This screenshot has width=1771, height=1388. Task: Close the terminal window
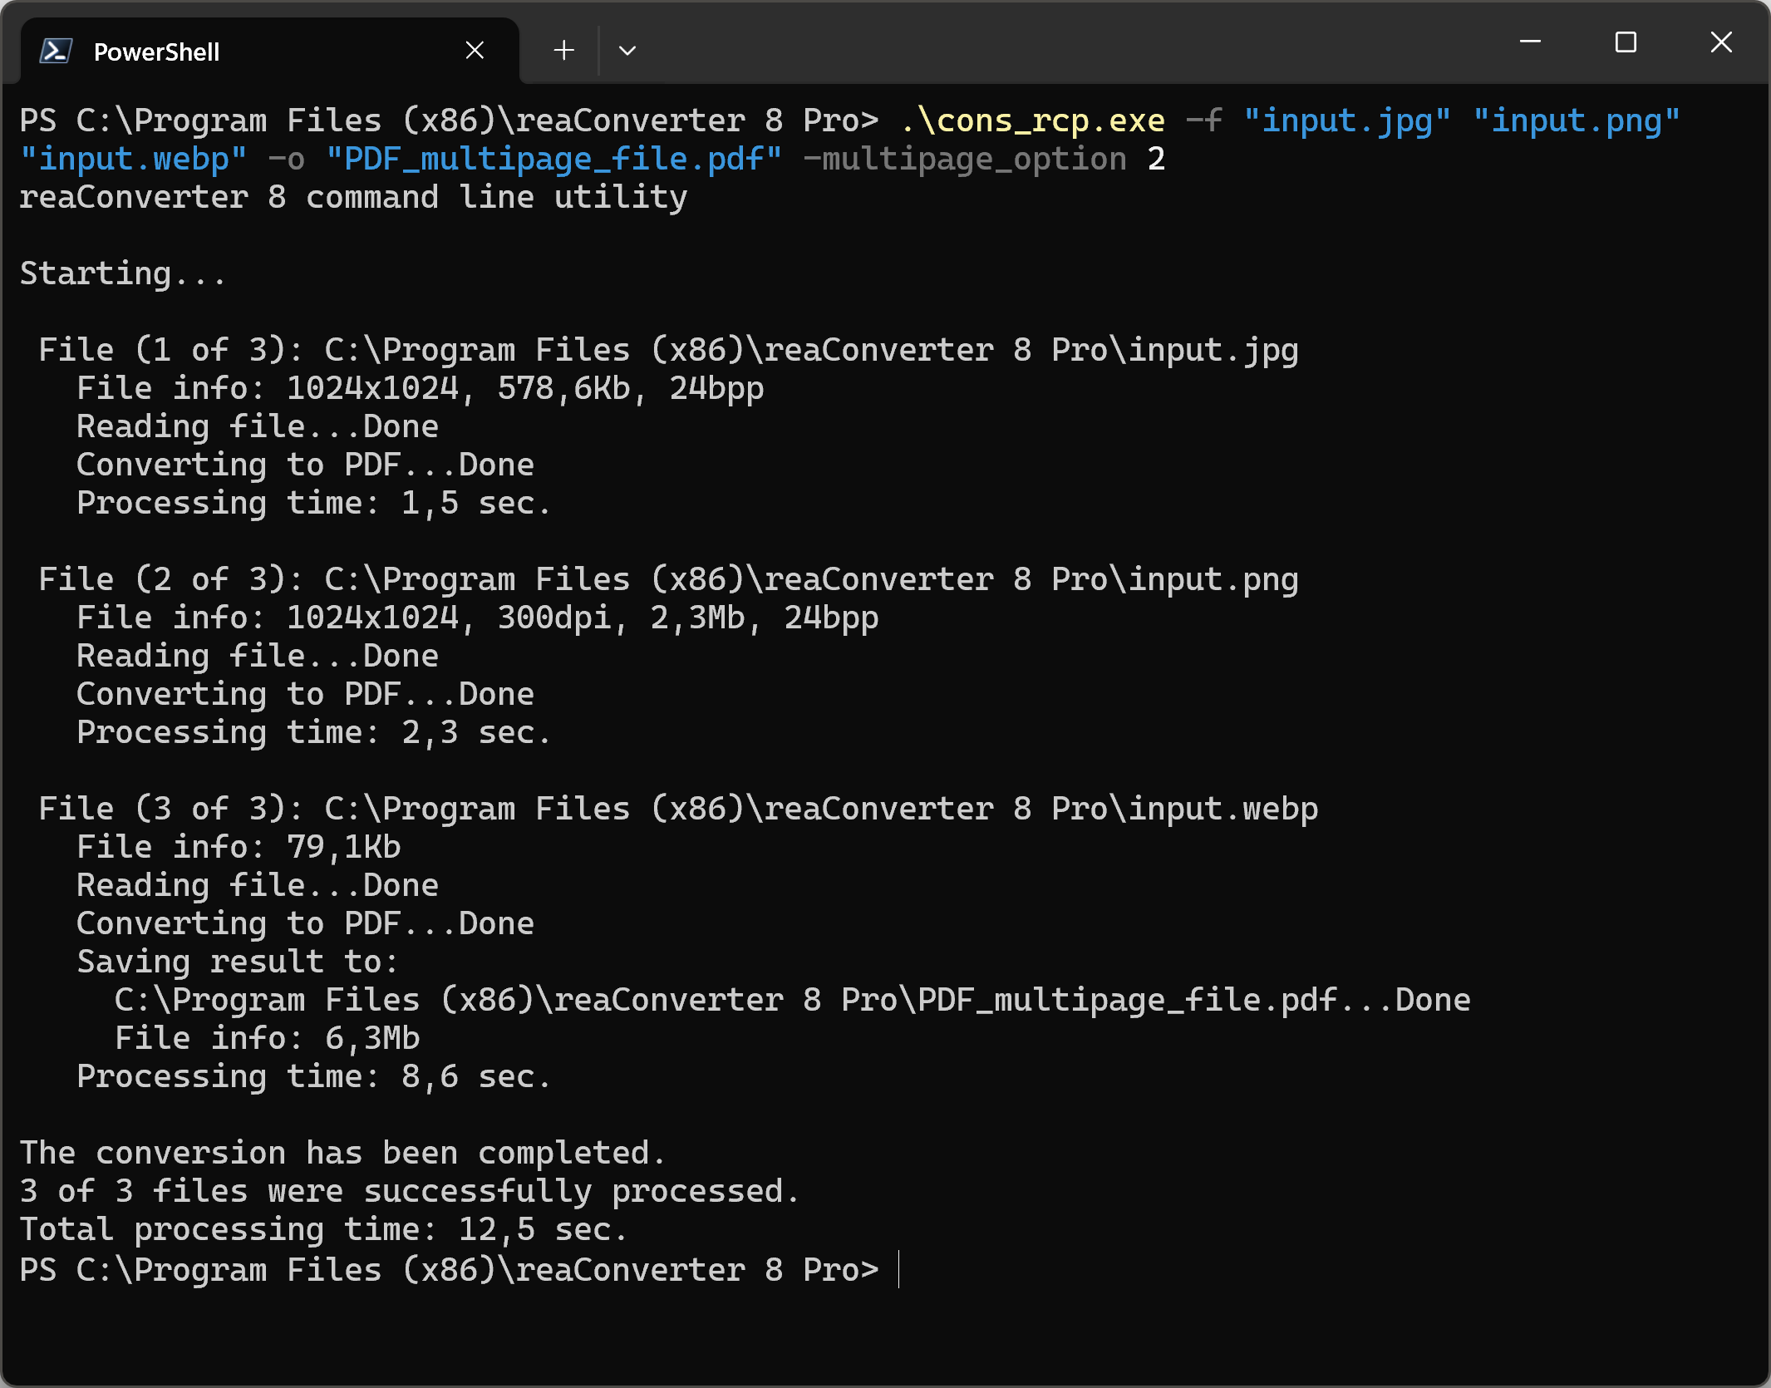tap(1721, 42)
